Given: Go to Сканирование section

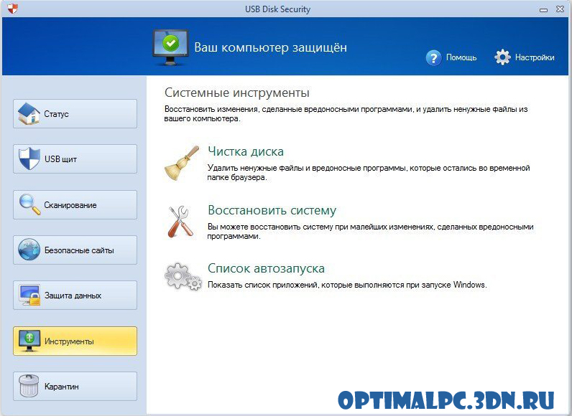Looking at the screenshot, I should point(75,204).
